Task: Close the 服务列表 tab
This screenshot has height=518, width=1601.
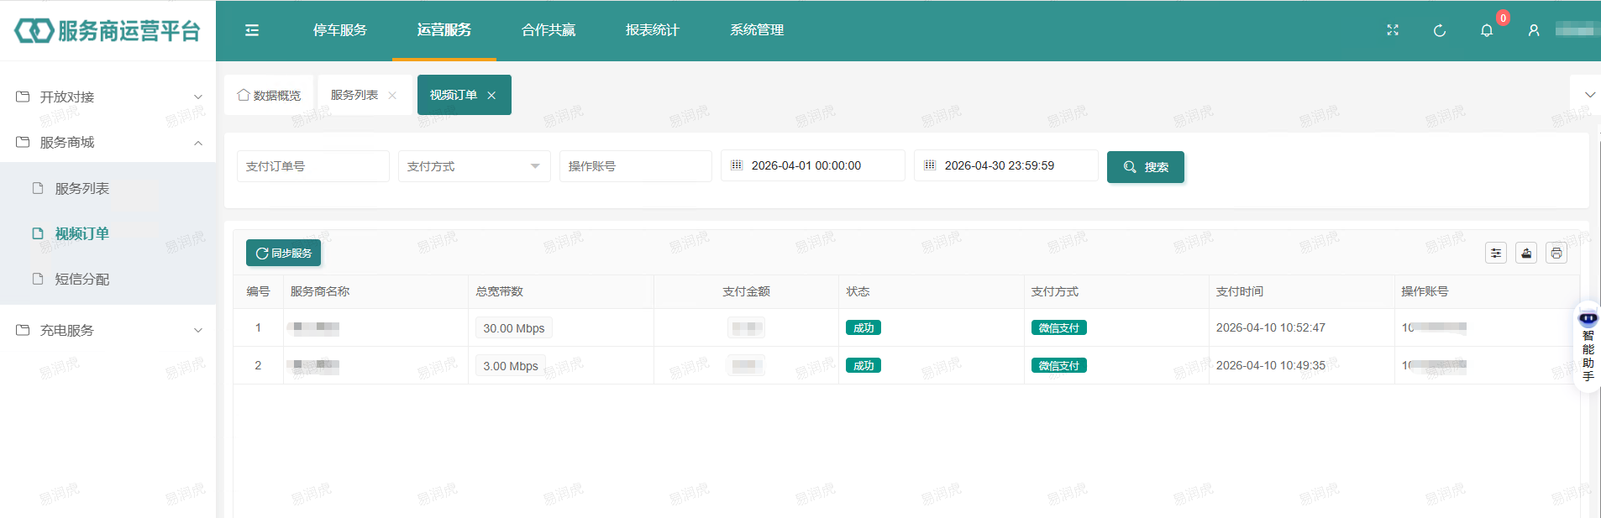Action: click(x=392, y=96)
